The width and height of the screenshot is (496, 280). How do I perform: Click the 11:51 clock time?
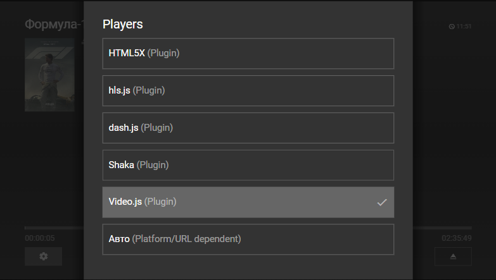point(464,27)
